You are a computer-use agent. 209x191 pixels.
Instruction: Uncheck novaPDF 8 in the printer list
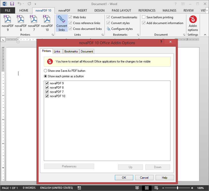tap(47, 88)
